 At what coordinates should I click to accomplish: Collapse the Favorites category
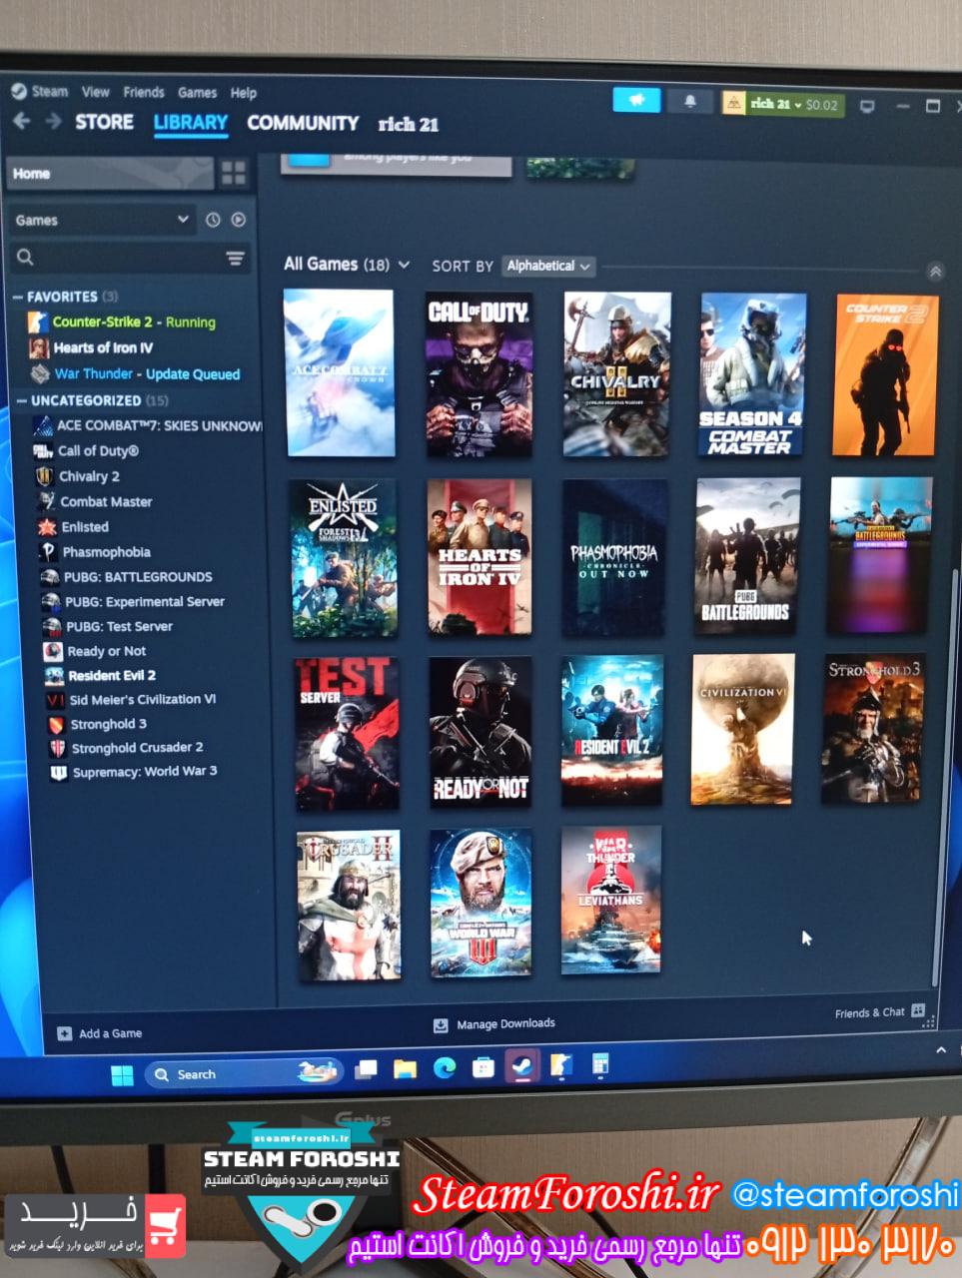click(18, 297)
